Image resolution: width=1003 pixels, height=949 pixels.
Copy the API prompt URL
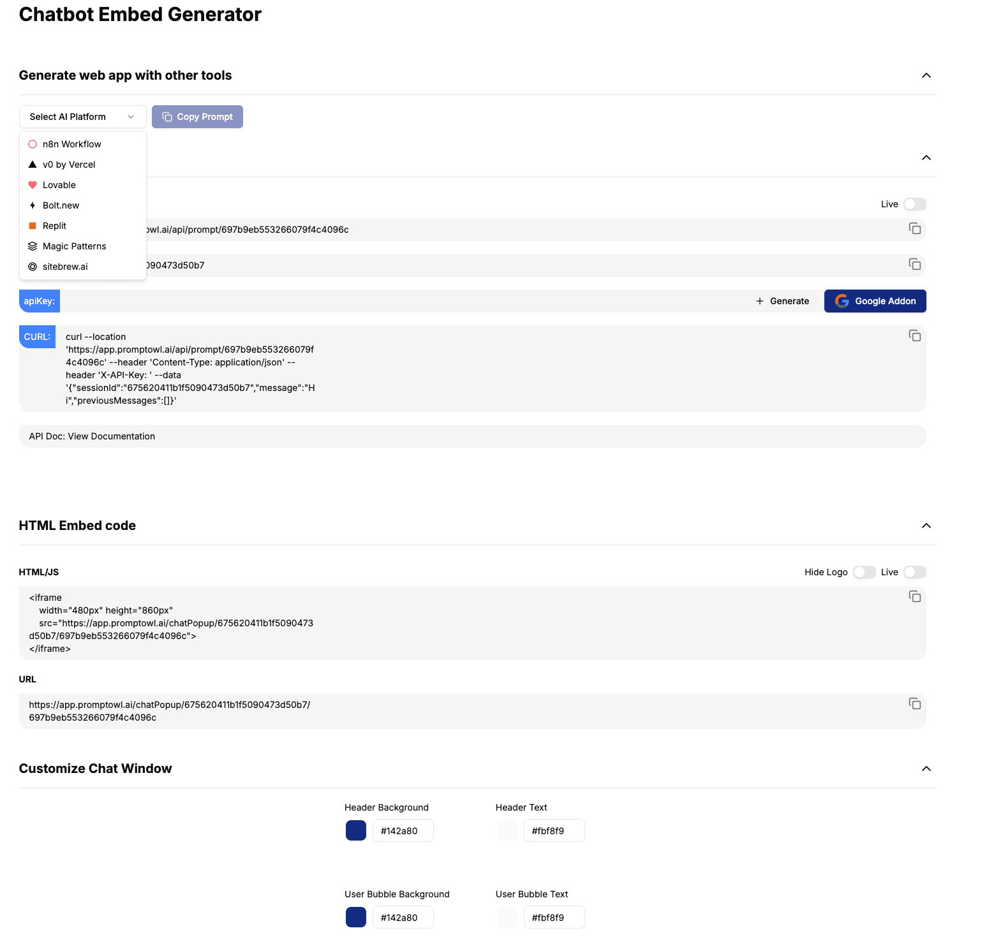[x=914, y=229]
